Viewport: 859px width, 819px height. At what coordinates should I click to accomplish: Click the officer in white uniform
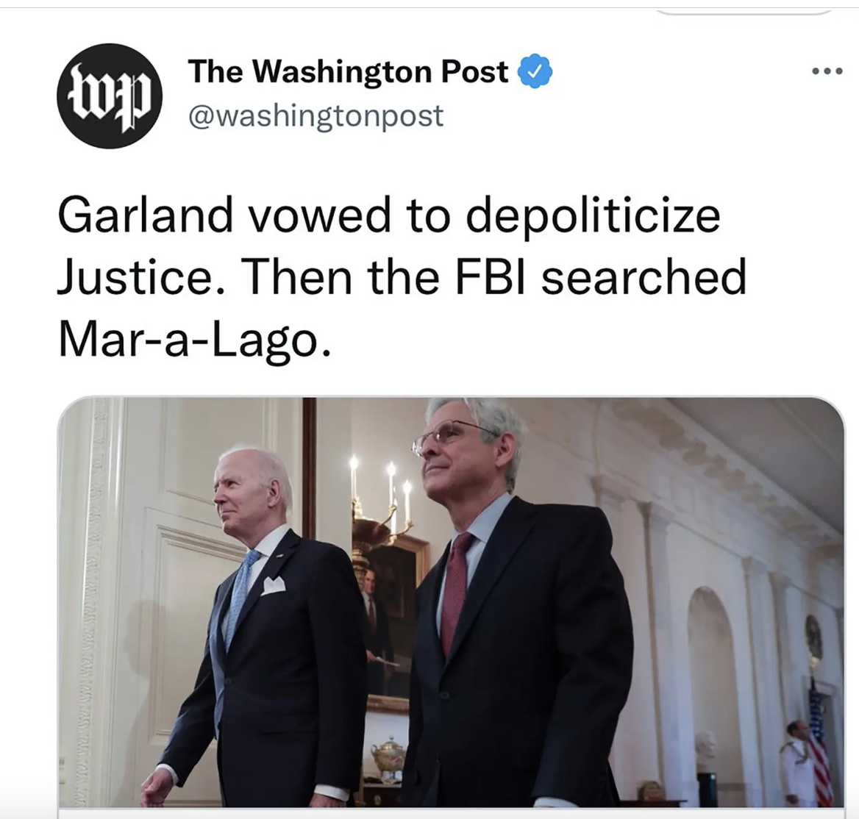coord(796,765)
